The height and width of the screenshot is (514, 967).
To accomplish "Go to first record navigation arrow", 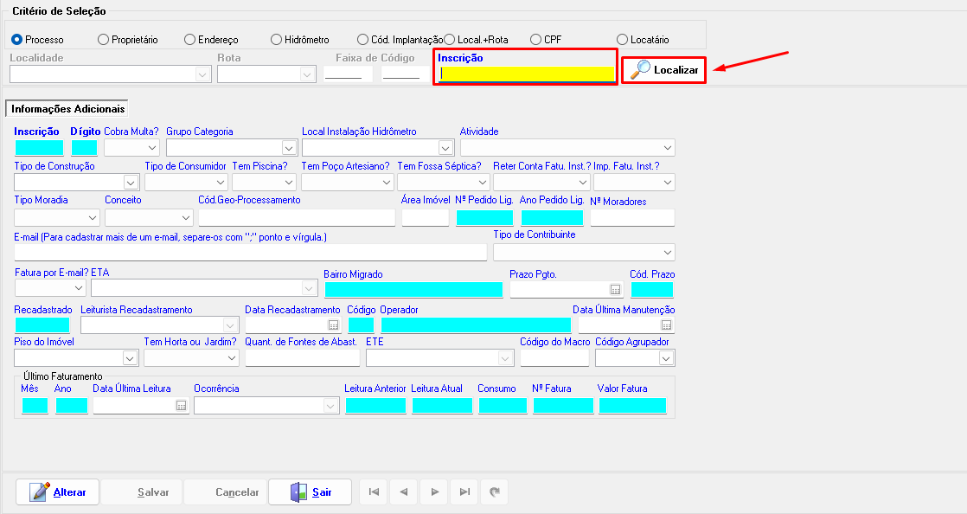I will pyautogui.click(x=374, y=492).
